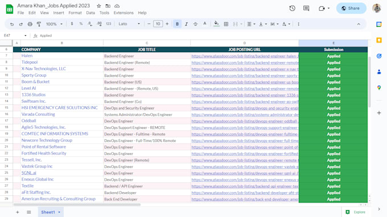
Task: Open text color picker
Action: 205,24
